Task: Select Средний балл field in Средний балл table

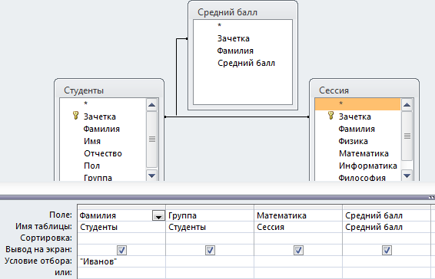Action: (x=247, y=63)
